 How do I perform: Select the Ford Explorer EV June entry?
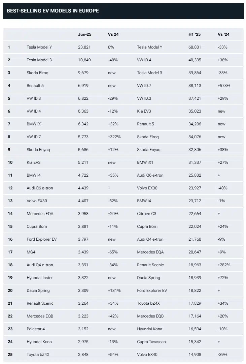[42, 239]
